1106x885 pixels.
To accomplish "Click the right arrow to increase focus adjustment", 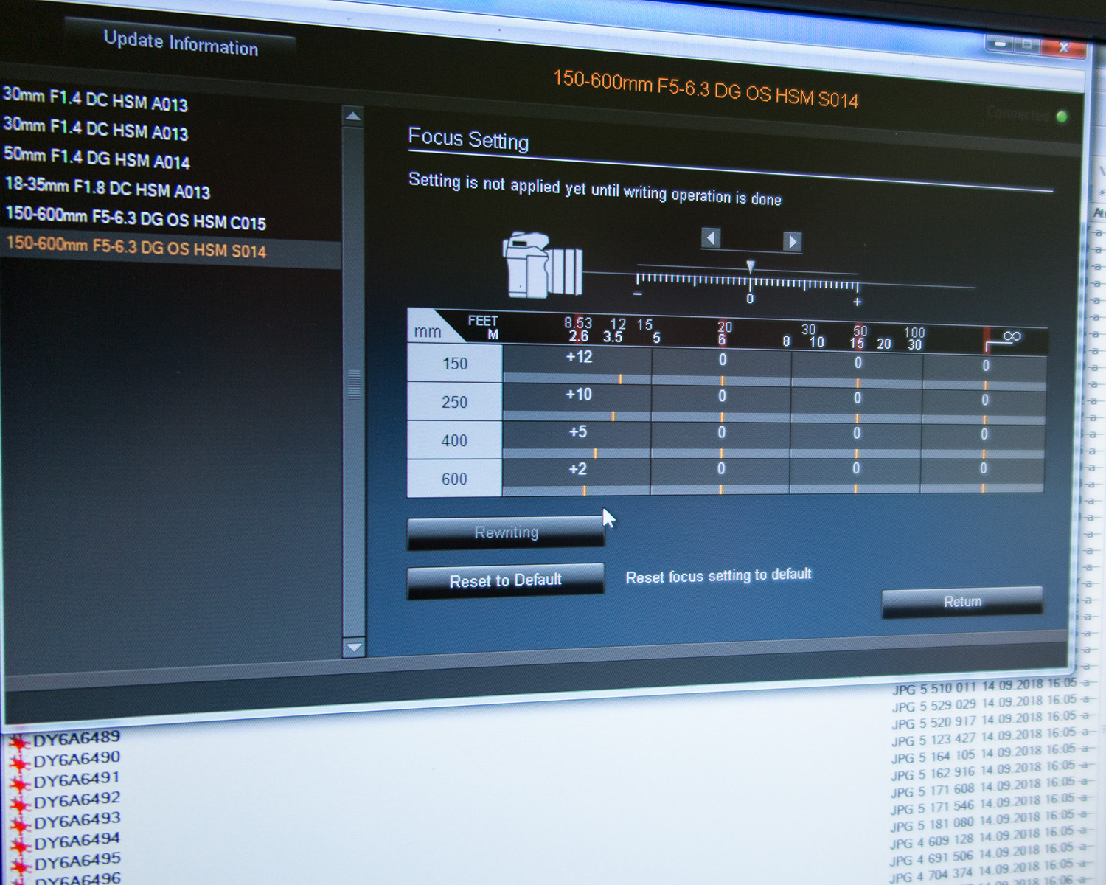I will point(792,241).
